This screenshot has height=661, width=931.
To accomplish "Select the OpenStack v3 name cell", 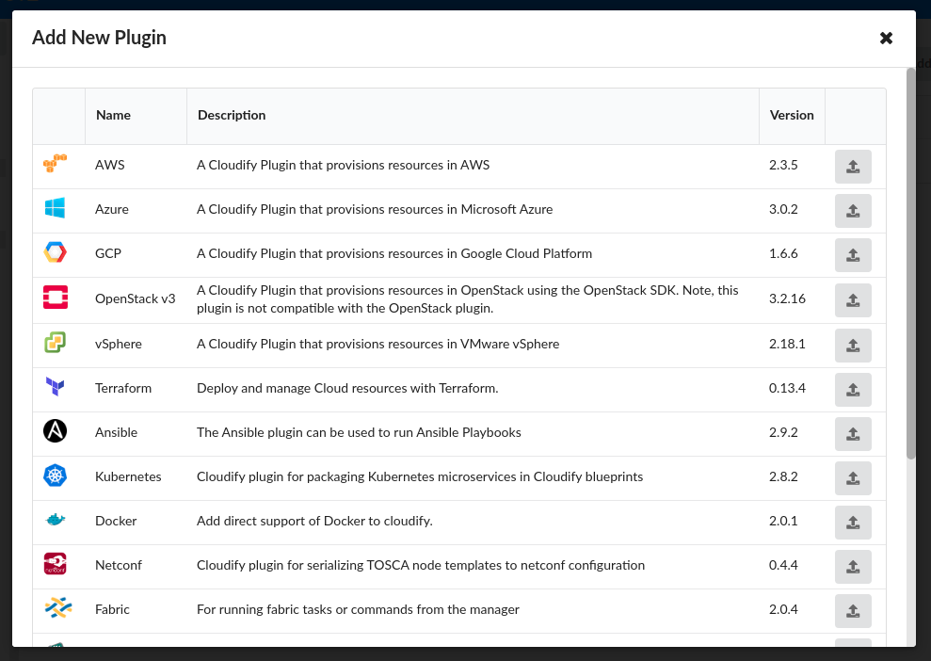I will (136, 298).
